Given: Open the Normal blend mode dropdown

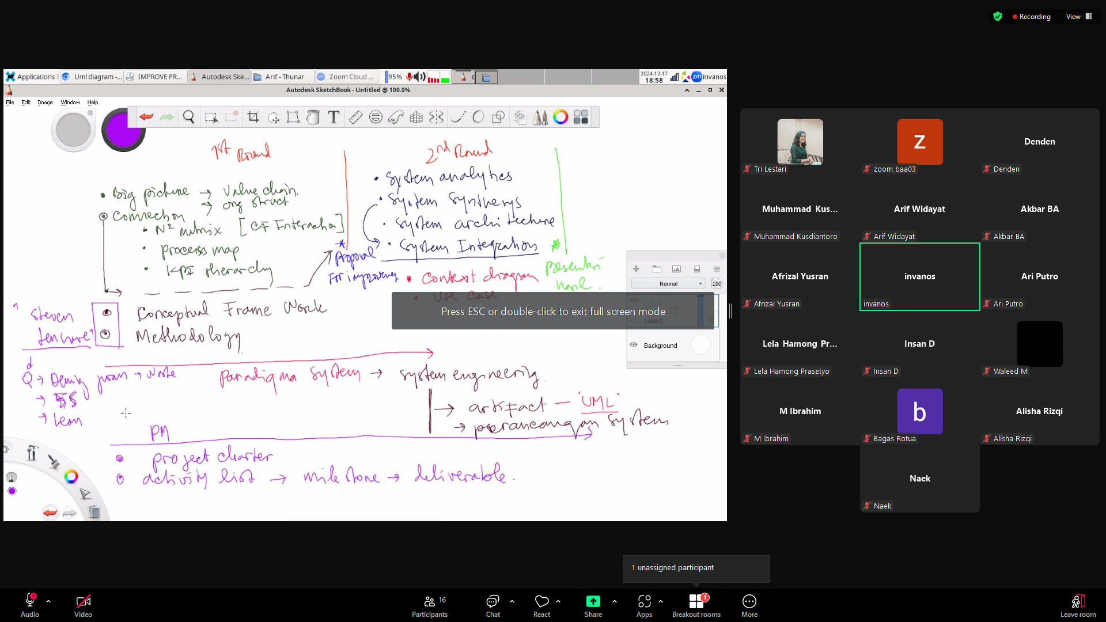Looking at the screenshot, I should [668, 283].
